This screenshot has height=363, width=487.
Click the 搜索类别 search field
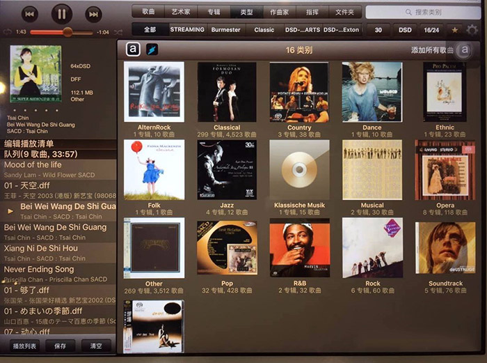[x=423, y=12]
